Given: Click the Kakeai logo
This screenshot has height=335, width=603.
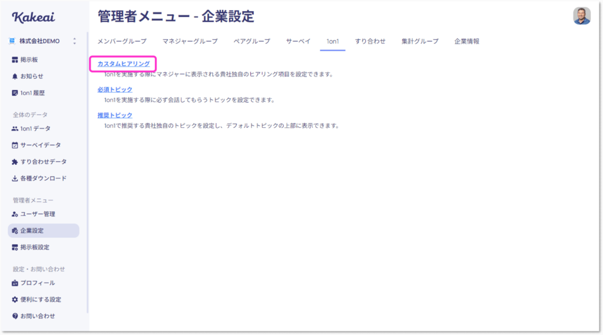Looking at the screenshot, I should point(34,17).
